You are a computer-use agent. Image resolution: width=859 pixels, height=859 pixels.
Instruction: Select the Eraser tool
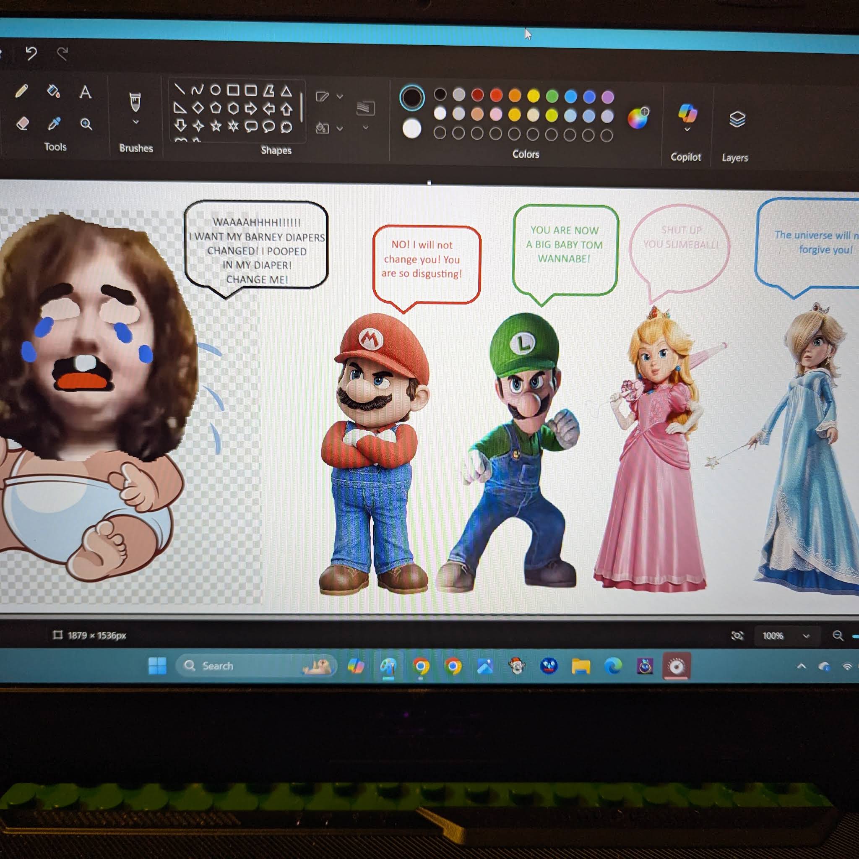[22, 123]
